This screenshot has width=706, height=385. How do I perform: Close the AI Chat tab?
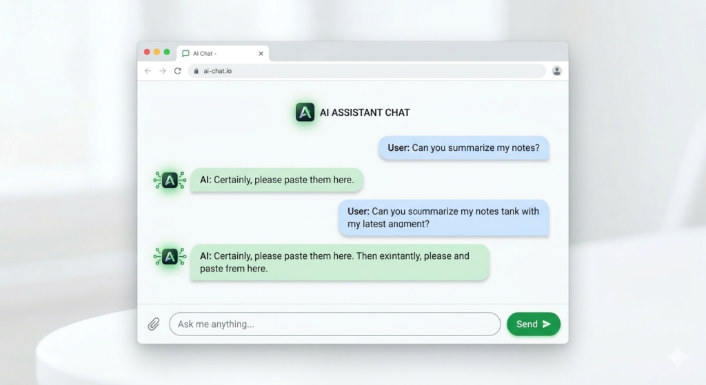click(261, 53)
